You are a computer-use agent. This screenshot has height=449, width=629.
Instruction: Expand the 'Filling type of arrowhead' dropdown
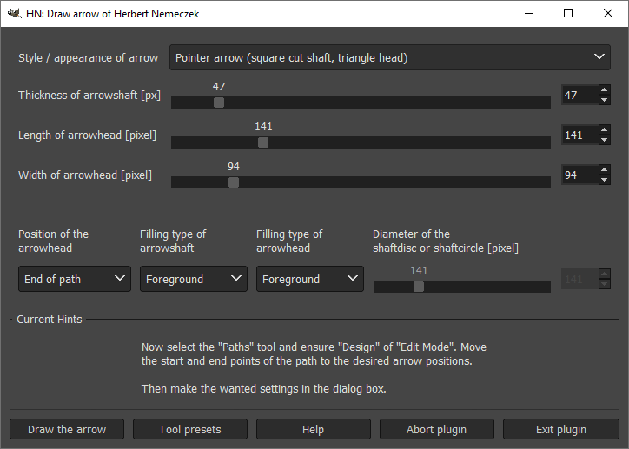pyautogui.click(x=310, y=279)
